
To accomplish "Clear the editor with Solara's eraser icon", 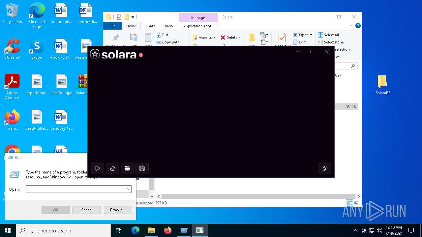I will pos(112,168).
